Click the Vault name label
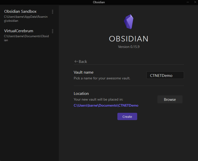 point(84,72)
